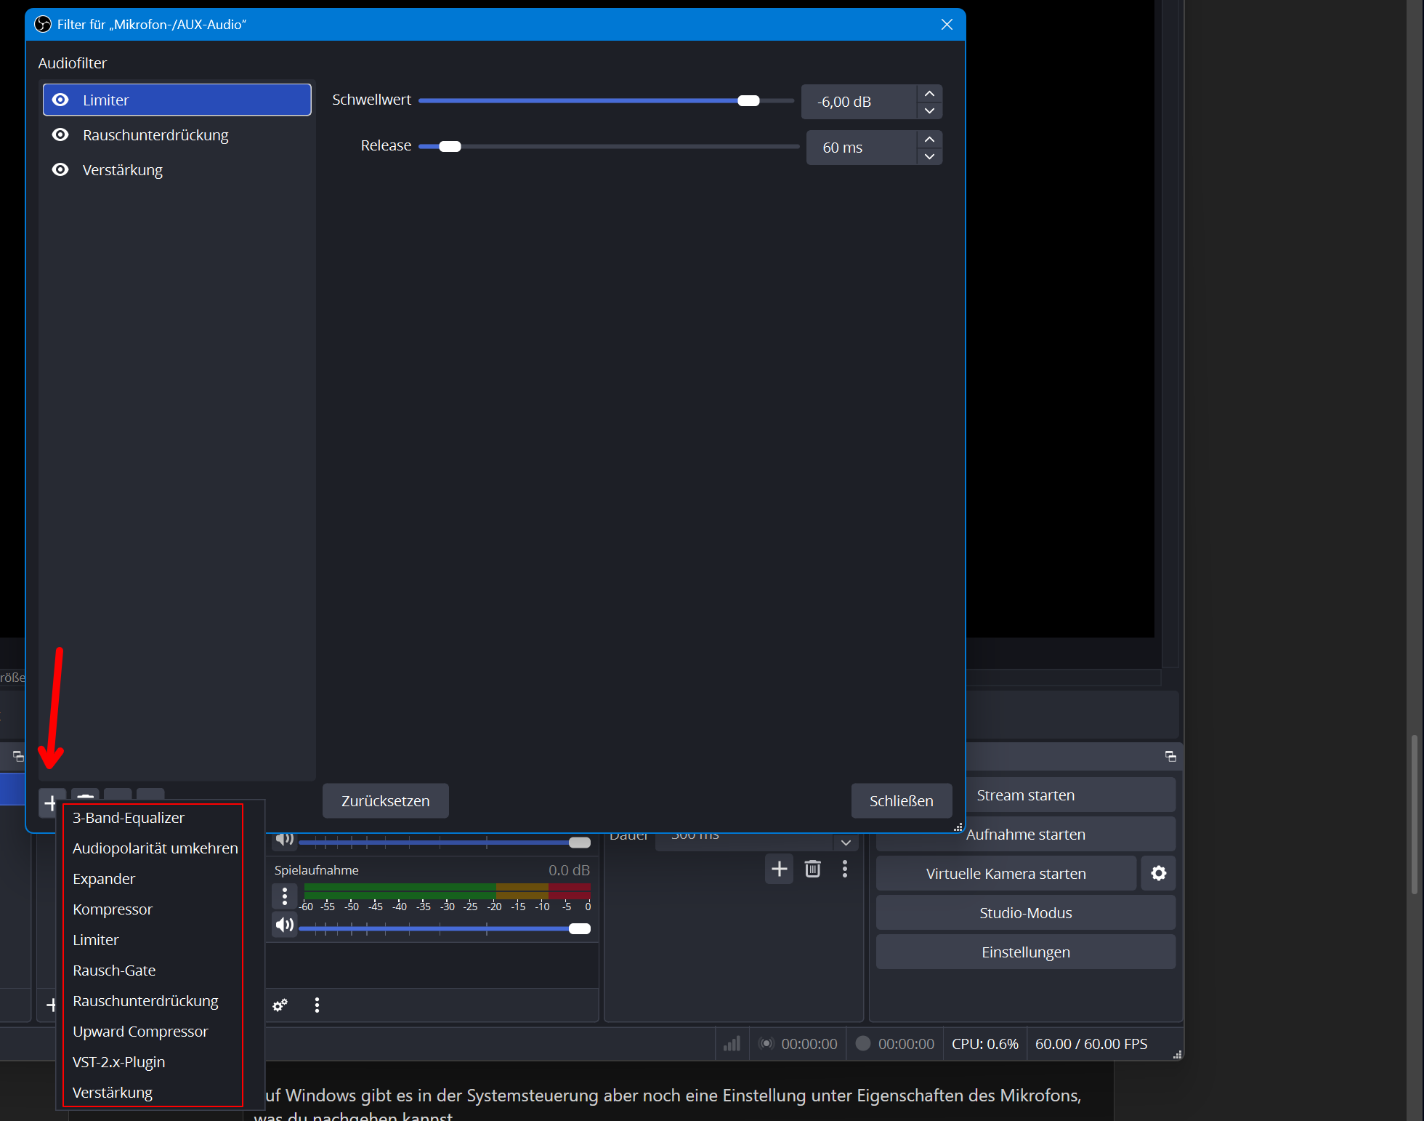This screenshot has height=1121, width=1424.
Task: Select 3-Band-Equalizer in the popup menu
Action: pyautogui.click(x=129, y=818)
